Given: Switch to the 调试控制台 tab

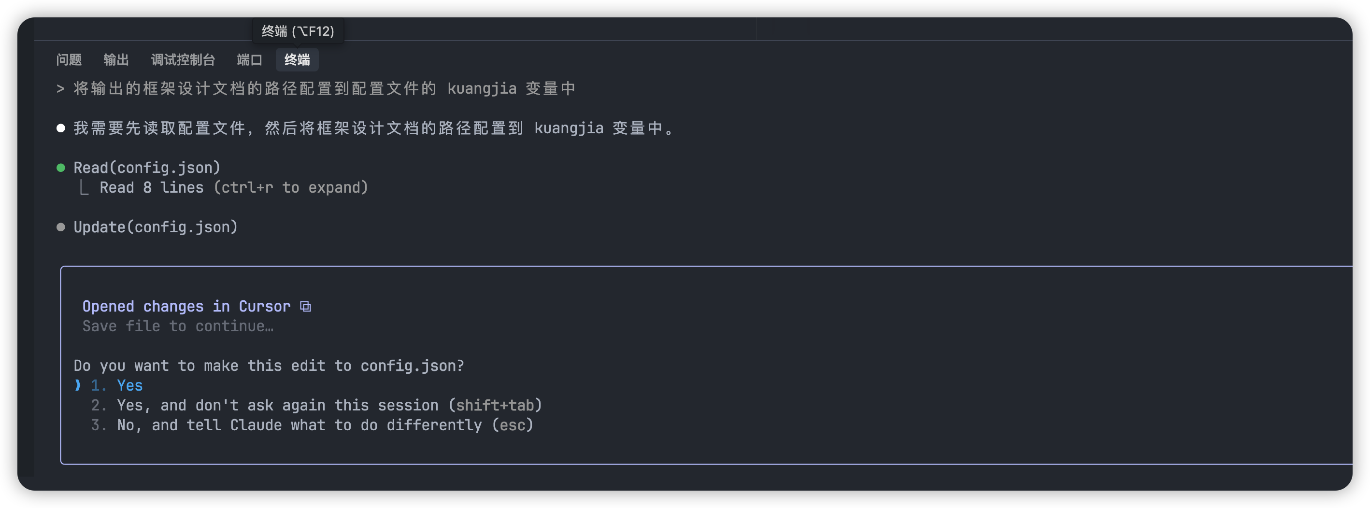Looking at the screenshot, I should click(183, 59).
